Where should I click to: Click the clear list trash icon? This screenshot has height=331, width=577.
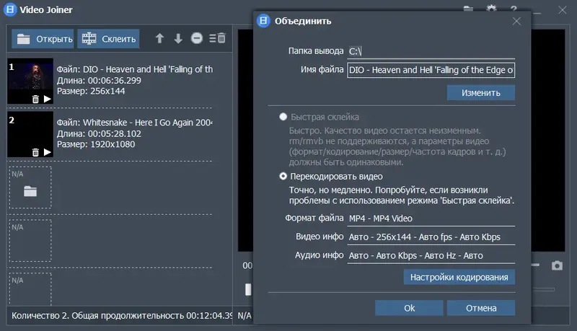pyautogui.click(x=217, y=38)
